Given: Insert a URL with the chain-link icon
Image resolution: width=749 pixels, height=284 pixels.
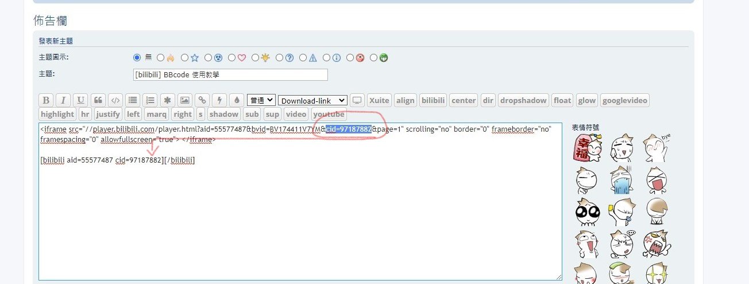Looking at the screenshot, I should coord(202,100).
